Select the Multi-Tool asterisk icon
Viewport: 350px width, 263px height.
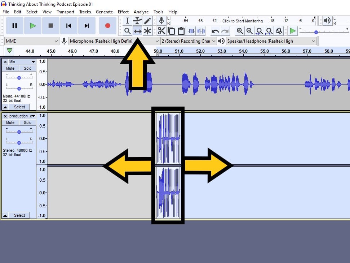pyautogui.click(x=147, y=31)
